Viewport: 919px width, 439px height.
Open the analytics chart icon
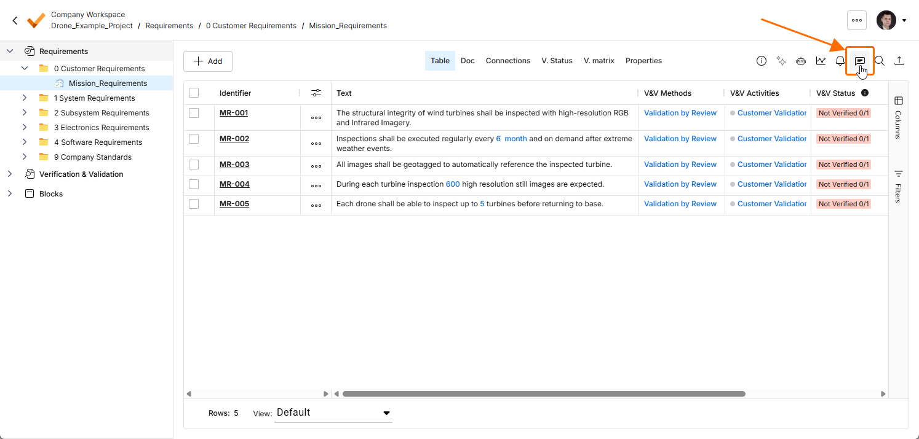pyautogui.click(x=821, y=61)
